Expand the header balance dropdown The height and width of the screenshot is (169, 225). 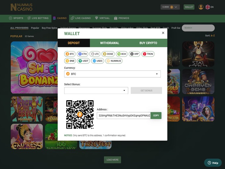coord(176,7)
